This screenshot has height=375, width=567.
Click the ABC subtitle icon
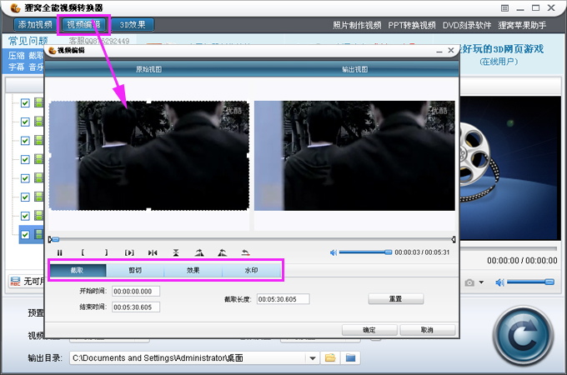click(x=15, y=281)
